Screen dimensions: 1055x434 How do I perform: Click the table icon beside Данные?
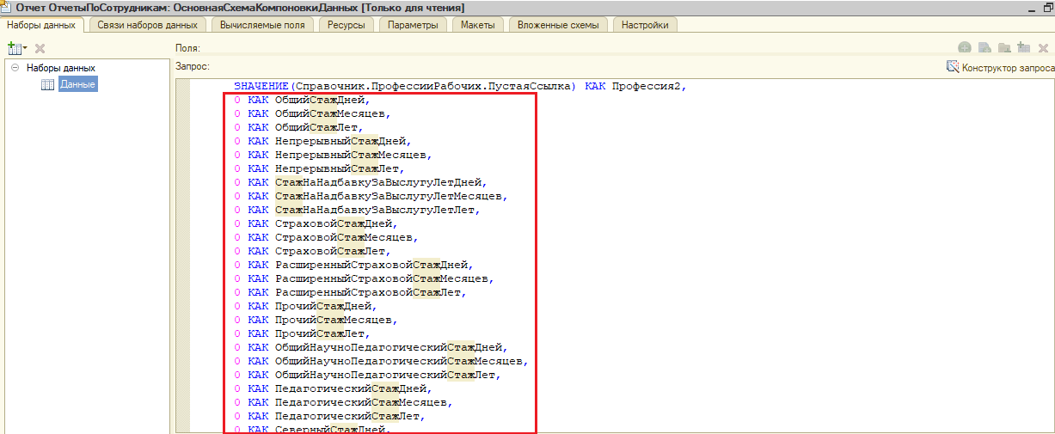[48, 84]
